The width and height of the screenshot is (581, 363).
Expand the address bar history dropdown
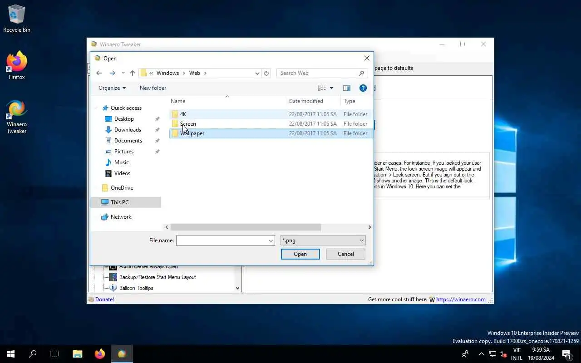pos(257,73)
